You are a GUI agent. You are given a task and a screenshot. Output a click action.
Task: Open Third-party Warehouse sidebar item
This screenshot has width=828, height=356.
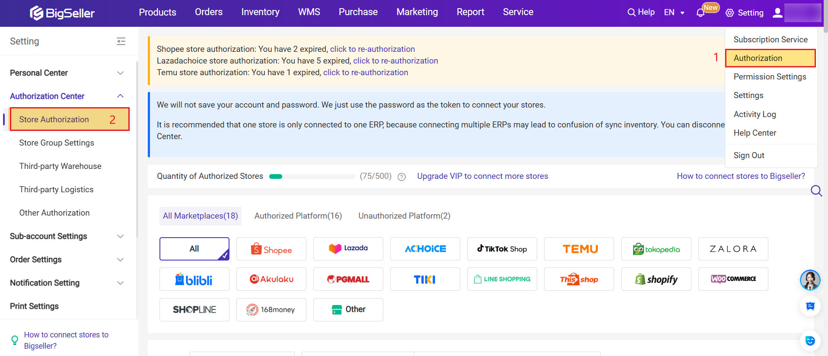[x=60, y=166]
